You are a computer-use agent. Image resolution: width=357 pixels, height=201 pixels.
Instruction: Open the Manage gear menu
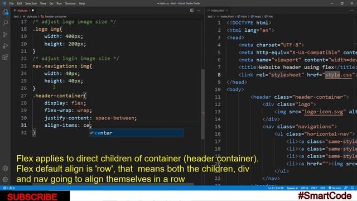coord(5,180)
